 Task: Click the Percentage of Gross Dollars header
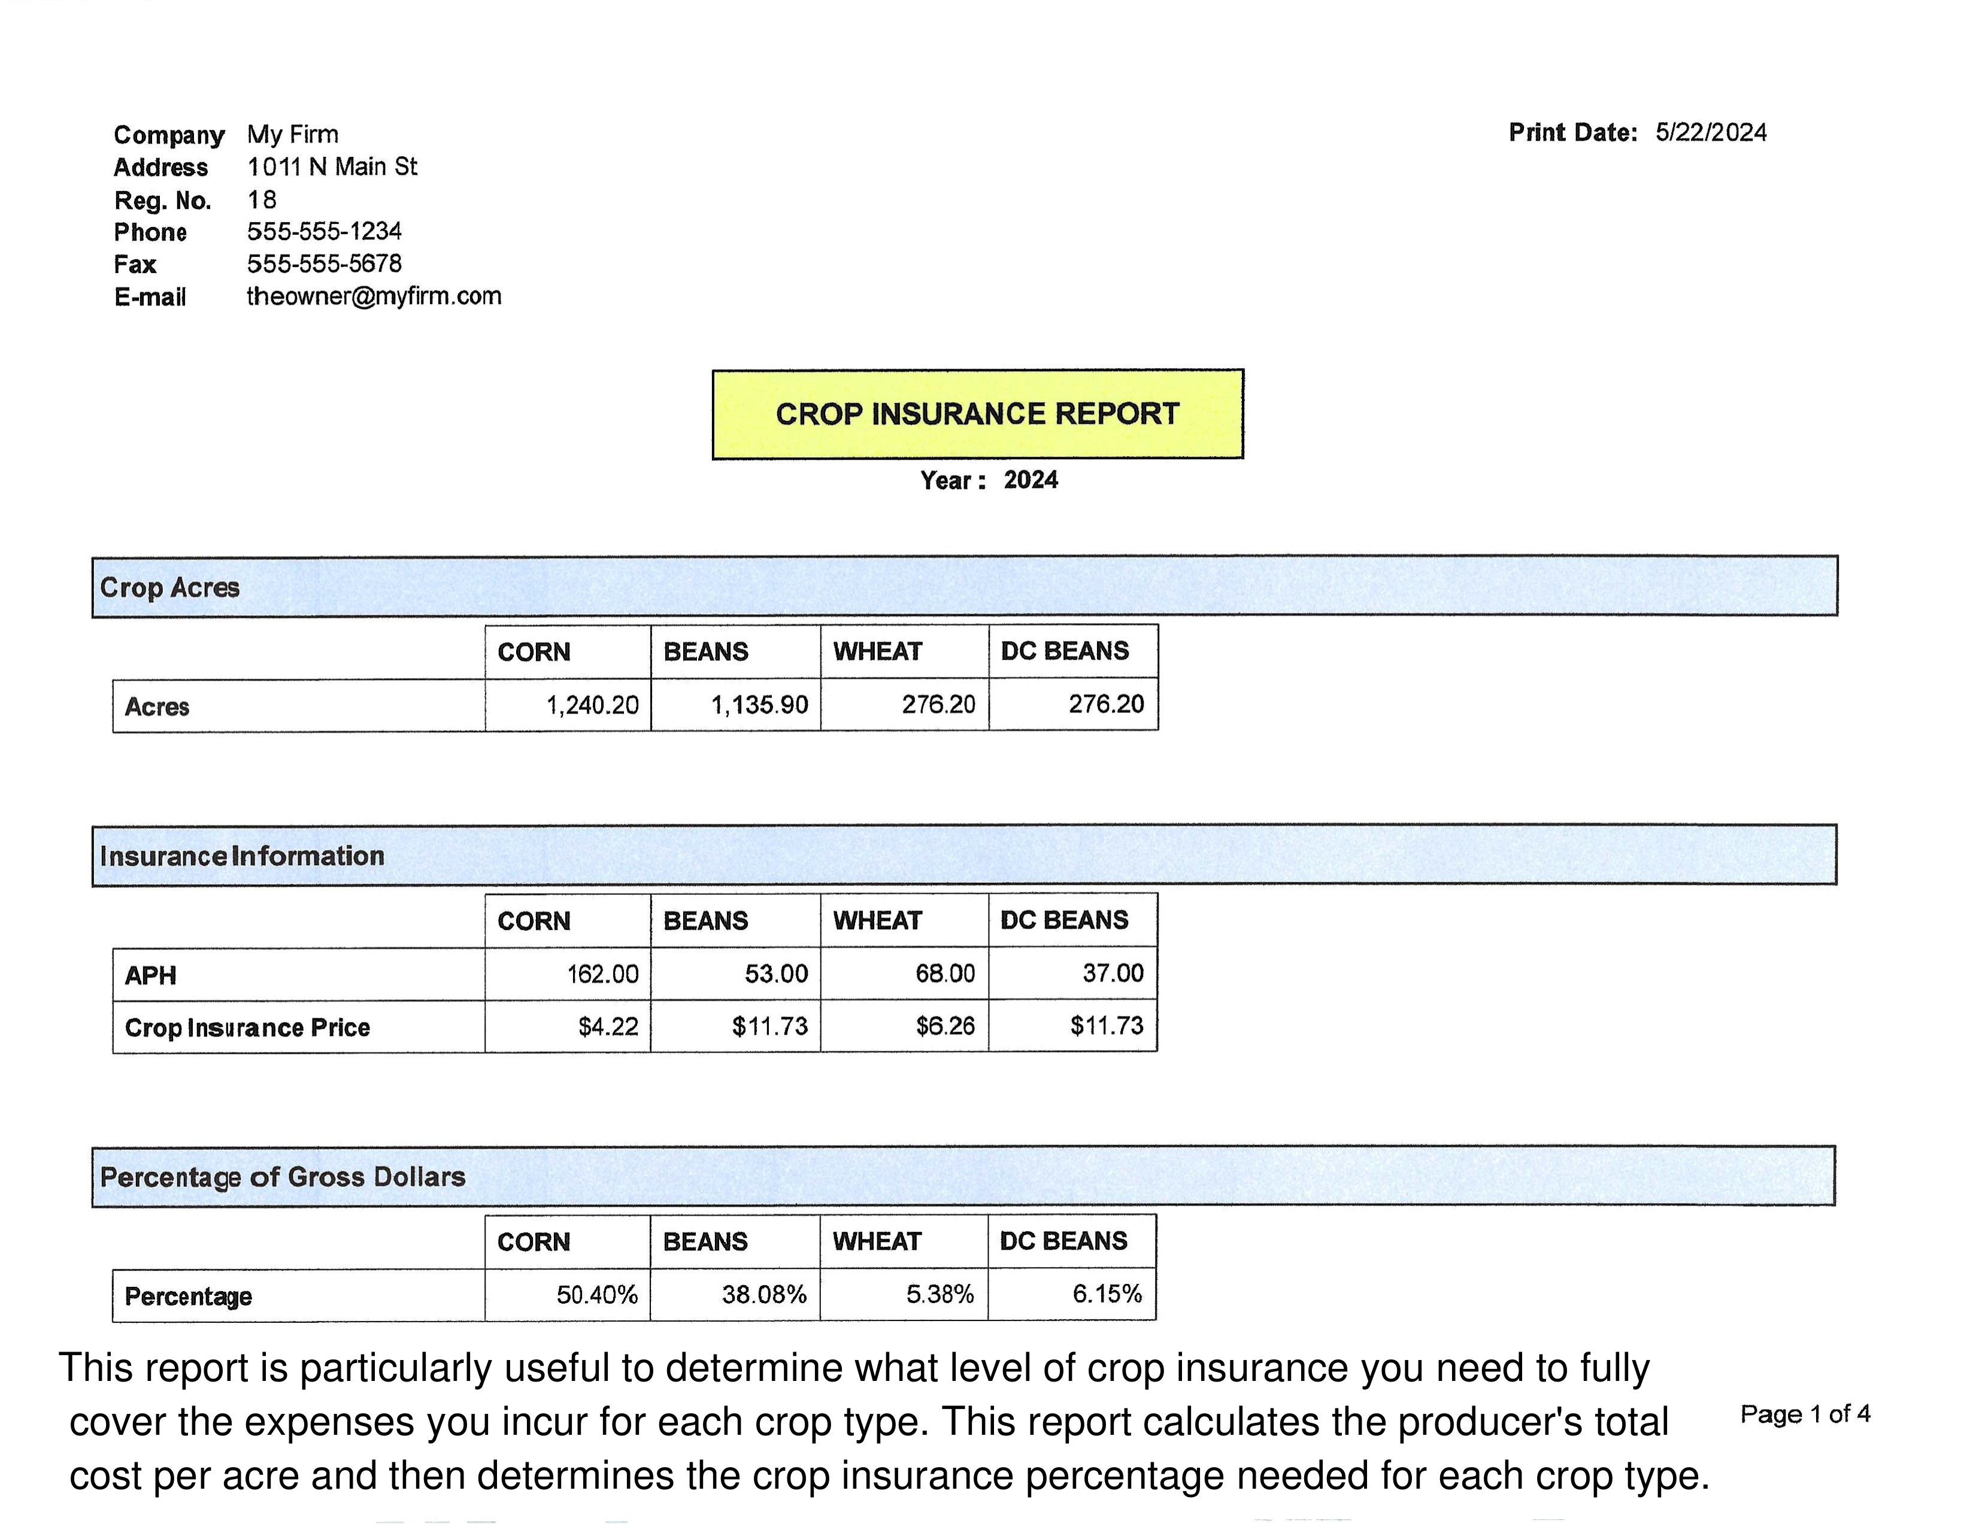(282, 1177)
